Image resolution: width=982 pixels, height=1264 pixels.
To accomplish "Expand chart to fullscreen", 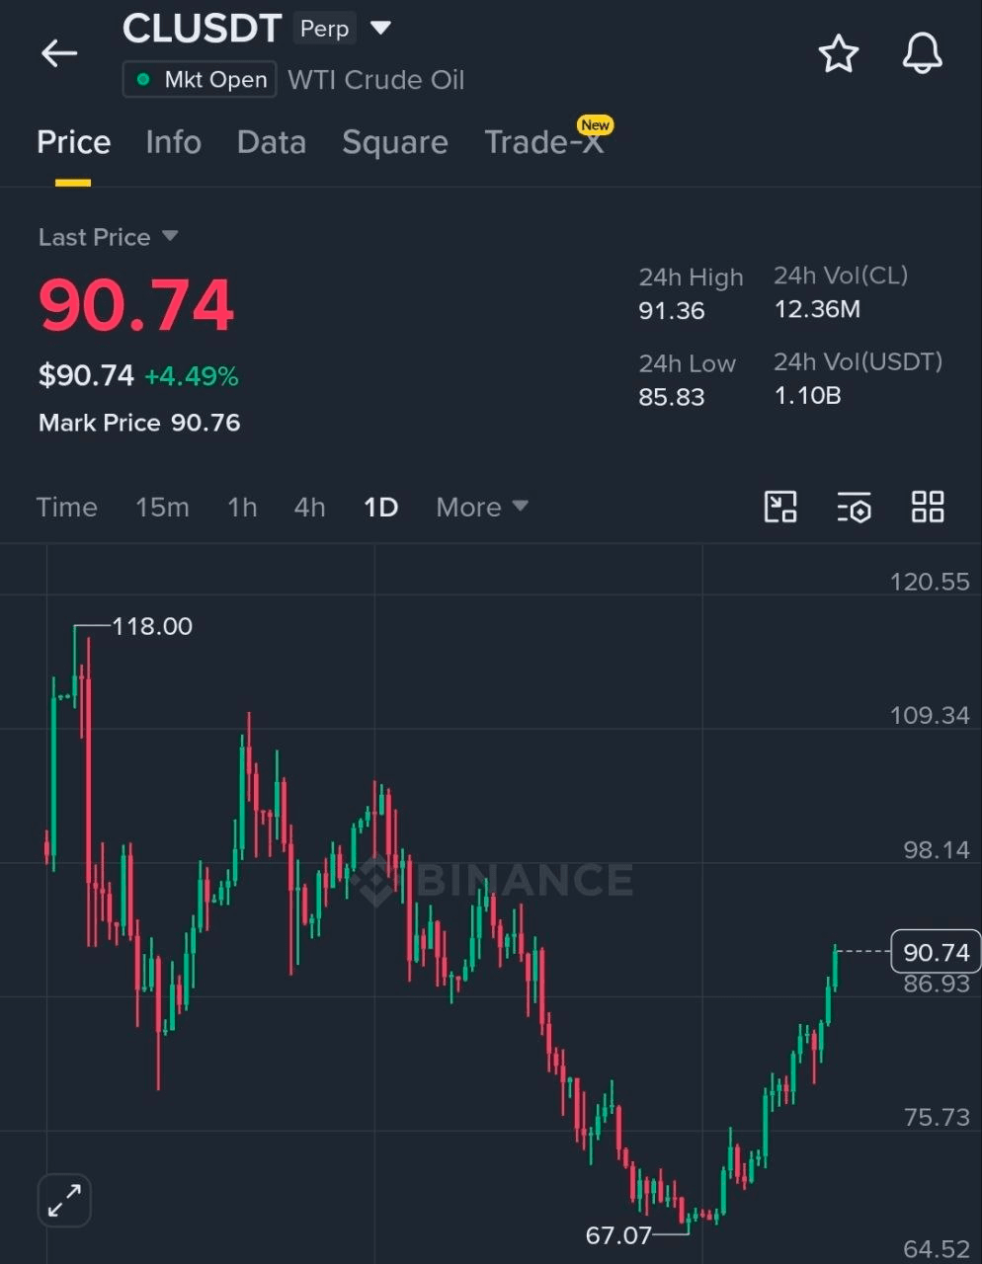I will [64, 1201].
